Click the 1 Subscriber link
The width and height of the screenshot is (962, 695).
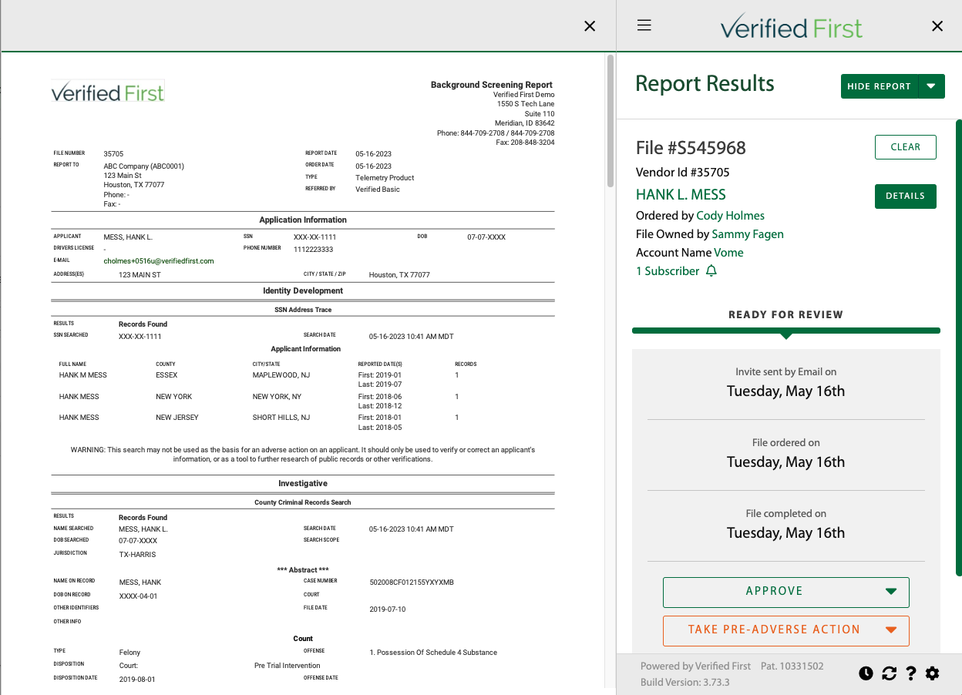(668, 271)
